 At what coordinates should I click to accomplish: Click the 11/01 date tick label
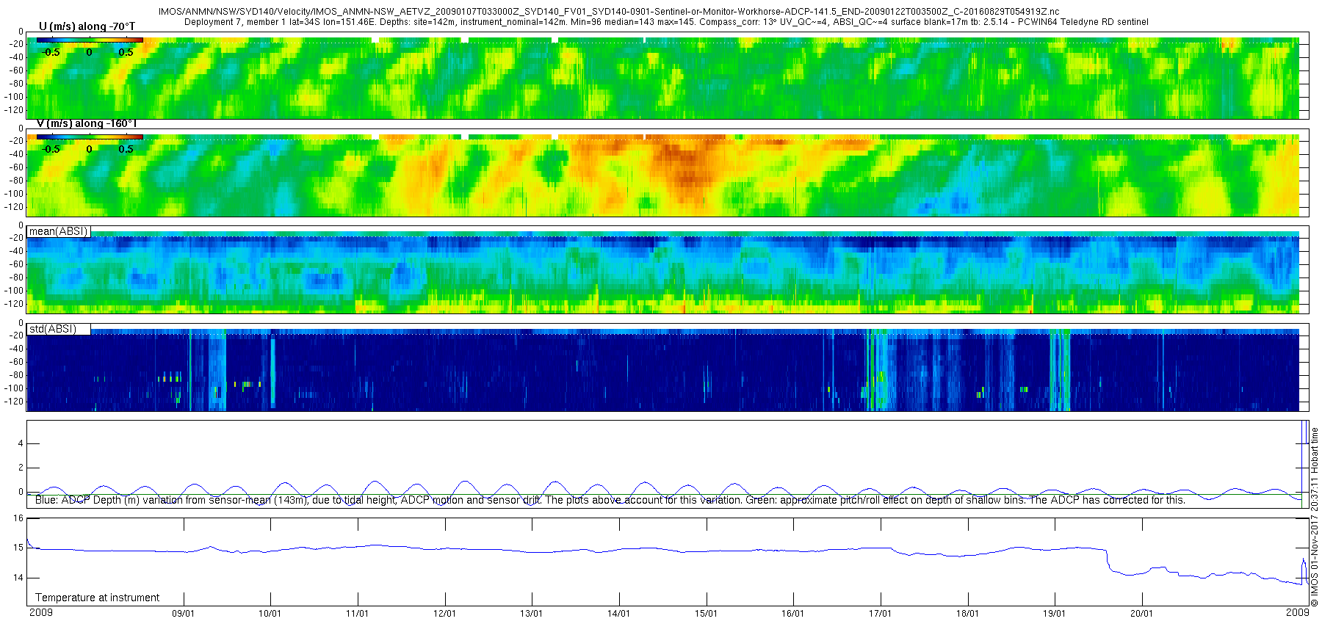tap(357, 614)
